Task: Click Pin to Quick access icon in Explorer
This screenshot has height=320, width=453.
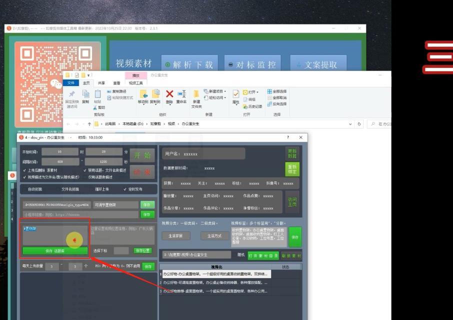Action: click(x=71, y=94)
